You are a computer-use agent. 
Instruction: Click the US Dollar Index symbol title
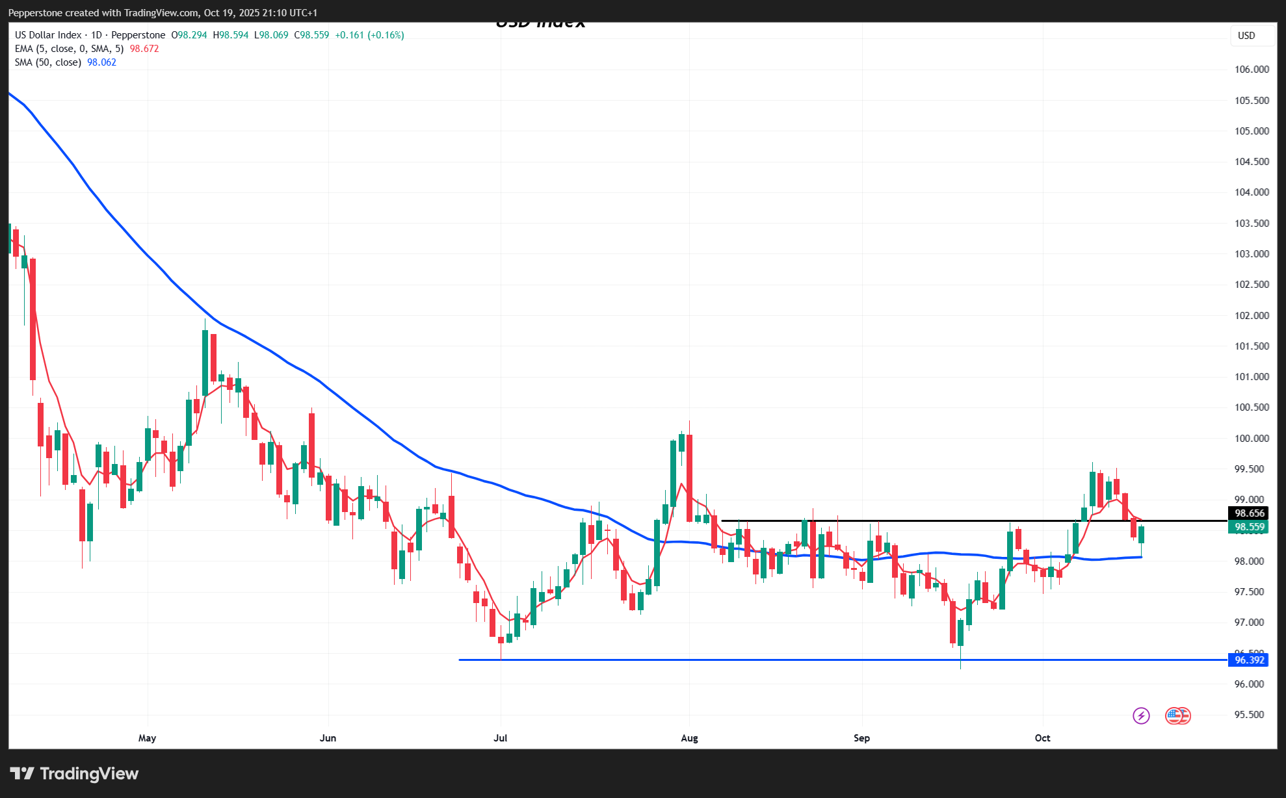coord(48,35)
